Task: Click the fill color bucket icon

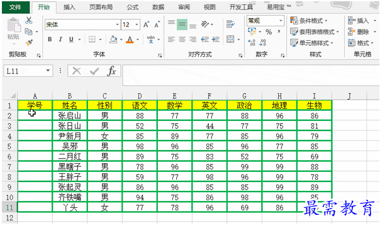Action: [113, 39]
